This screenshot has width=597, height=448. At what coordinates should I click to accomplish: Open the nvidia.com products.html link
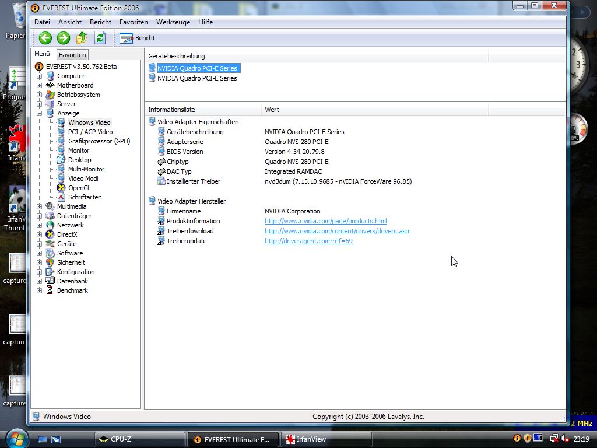coord(326,221)
